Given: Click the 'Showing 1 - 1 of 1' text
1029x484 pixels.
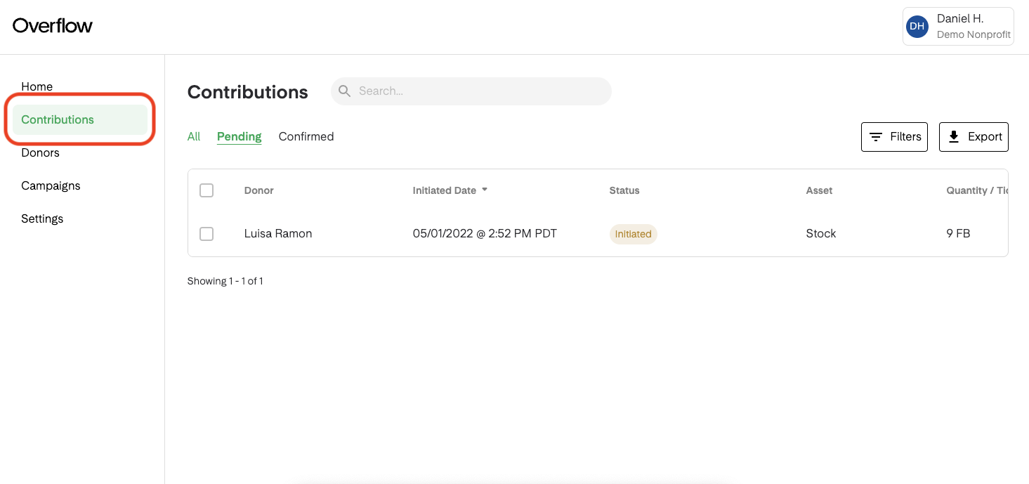Looking at the screenshot, I should (225, 281).
